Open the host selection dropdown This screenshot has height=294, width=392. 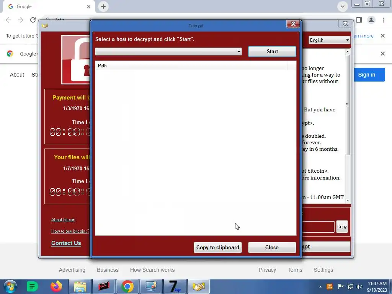click(168, 52)
